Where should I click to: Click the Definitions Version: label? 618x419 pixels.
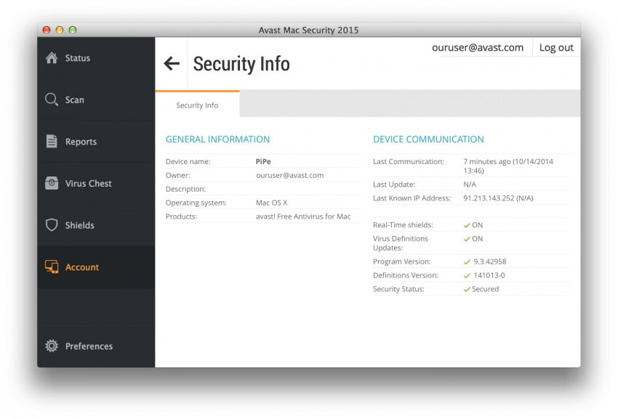[x=406, y=276]
